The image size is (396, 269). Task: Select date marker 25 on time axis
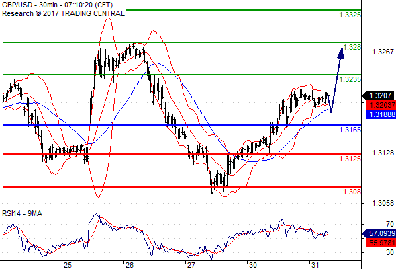tap(67, 265)
